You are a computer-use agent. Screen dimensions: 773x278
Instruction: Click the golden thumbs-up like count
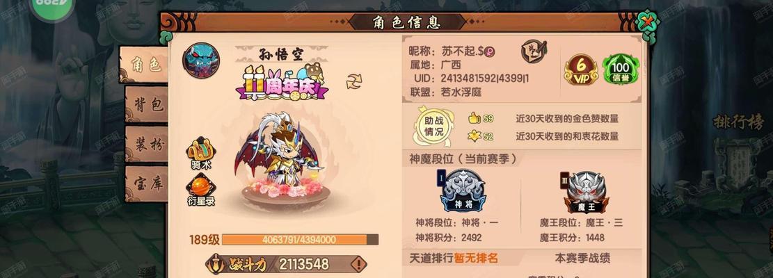[481, 119]
